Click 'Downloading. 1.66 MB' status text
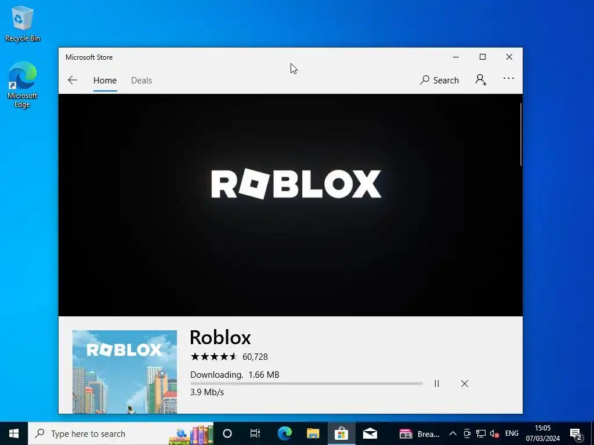 pos(234,375)
